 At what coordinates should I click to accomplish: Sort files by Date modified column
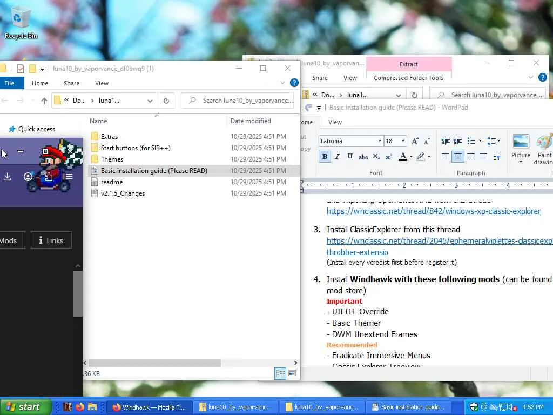(x=251, y=121)
